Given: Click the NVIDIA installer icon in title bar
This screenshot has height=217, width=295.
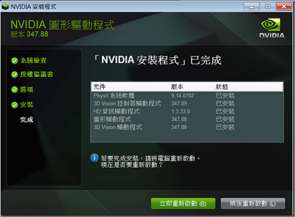Looking at the screenshot, I should pos(5,7).
